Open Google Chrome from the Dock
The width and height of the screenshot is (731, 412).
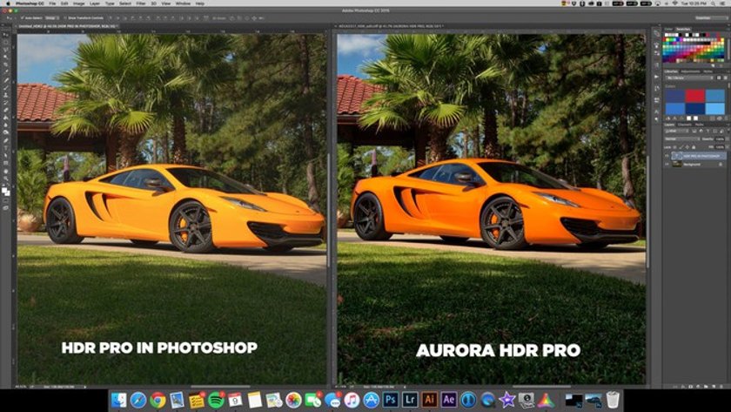[x=158, y=401]
